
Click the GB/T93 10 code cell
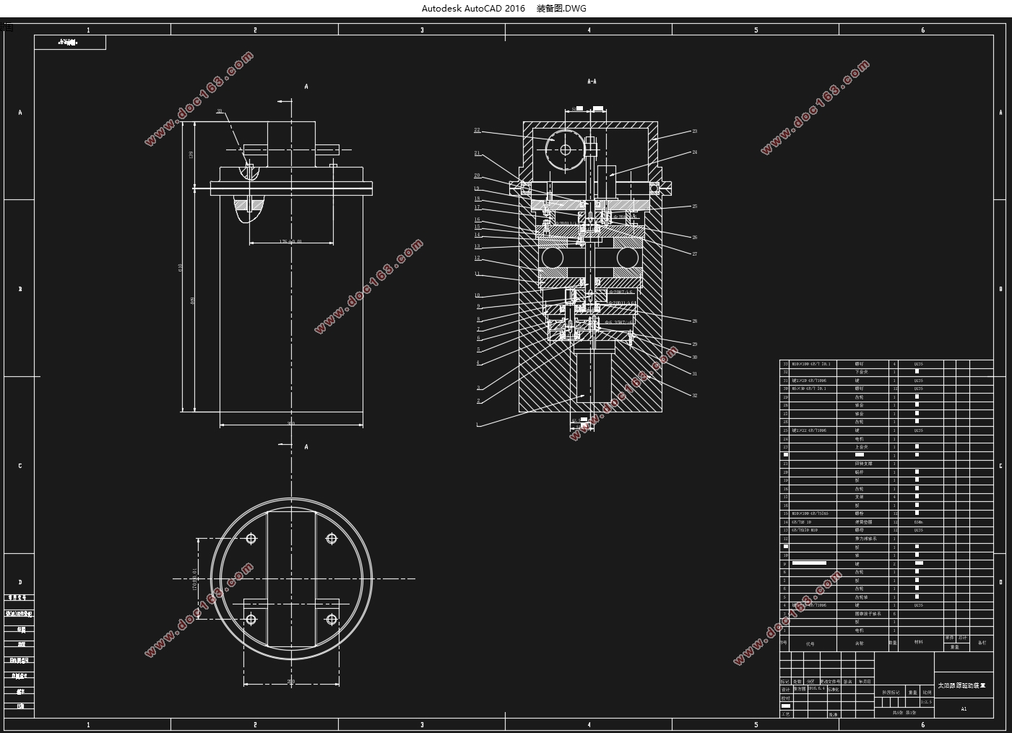click(801, 522)
